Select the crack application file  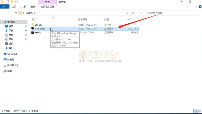38,33
